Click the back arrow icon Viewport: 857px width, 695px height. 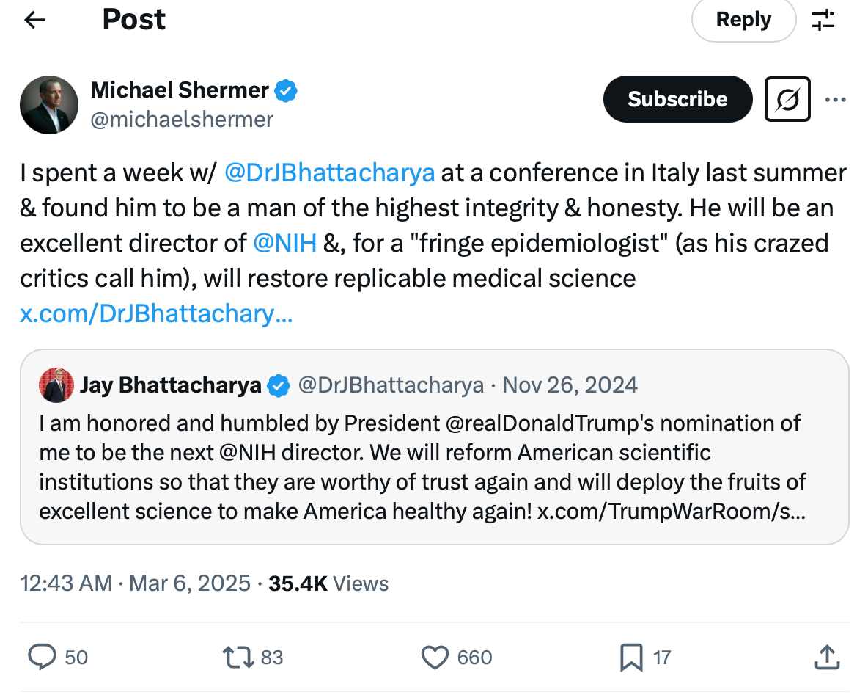[35, 20]
